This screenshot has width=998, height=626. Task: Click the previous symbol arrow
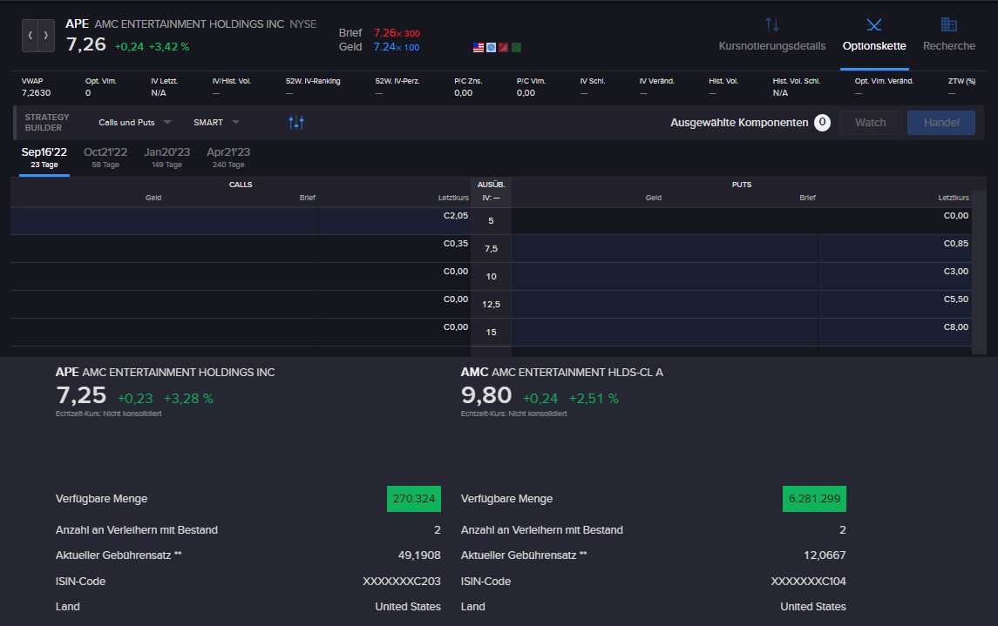[x=31, y=36]
